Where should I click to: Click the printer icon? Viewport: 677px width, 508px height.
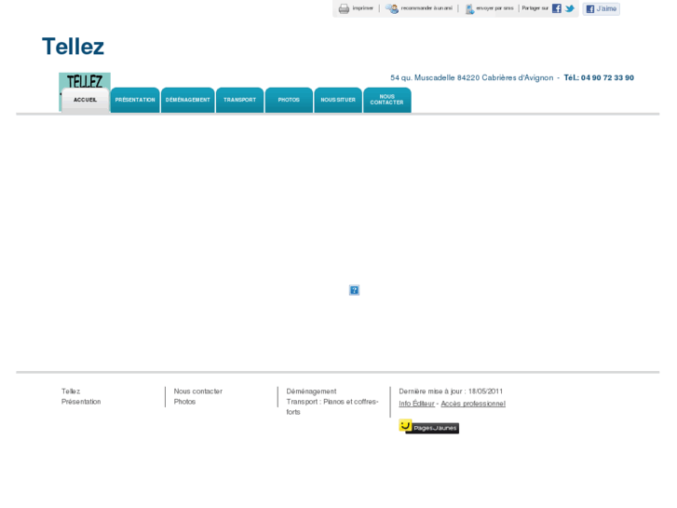point(344,8)
